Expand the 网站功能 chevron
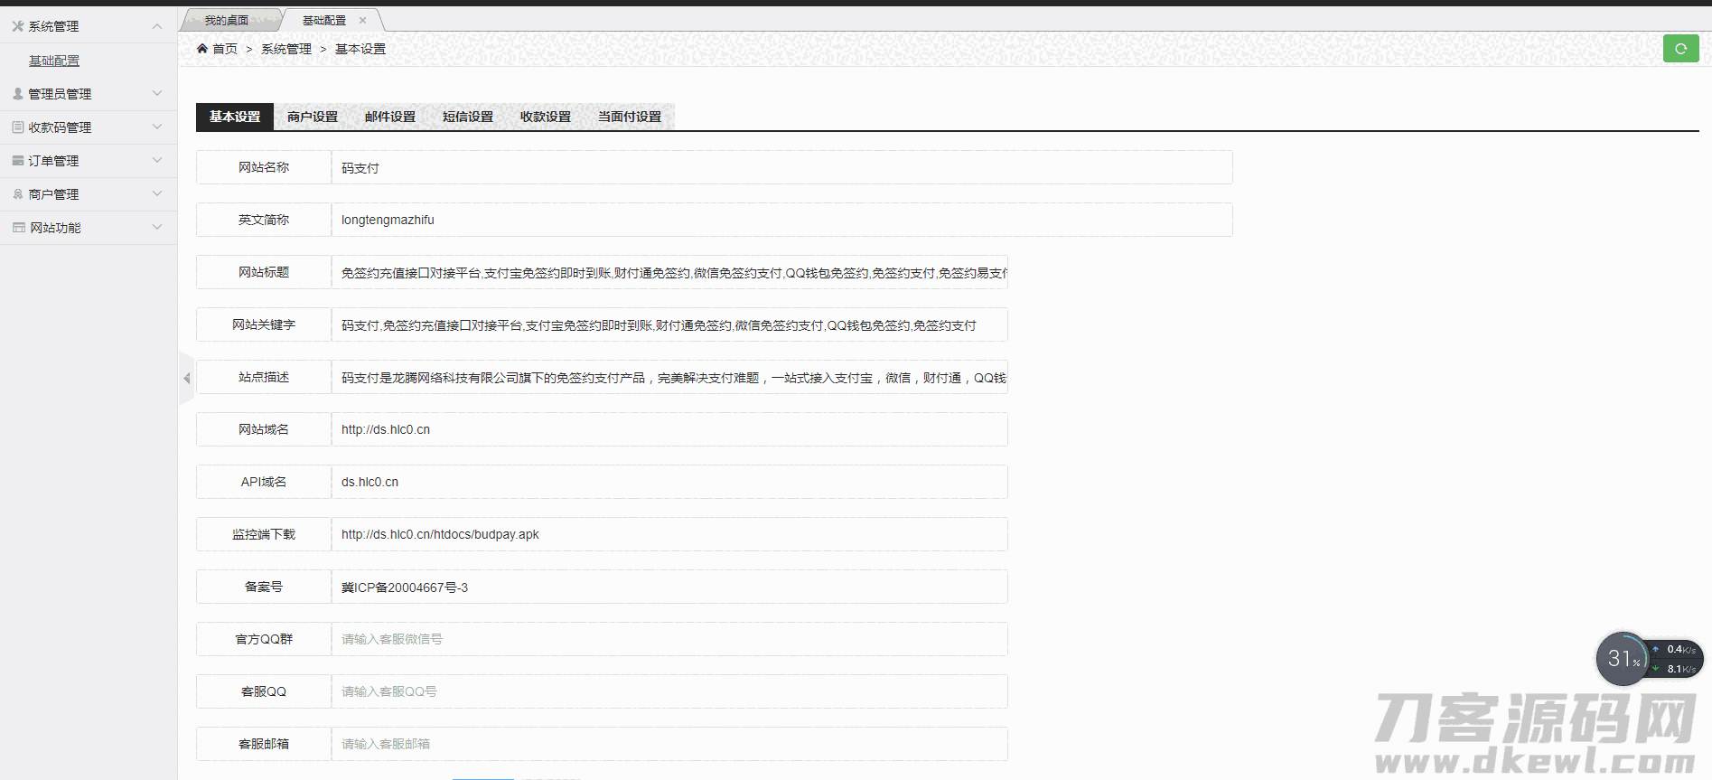This screenshot has width=1712, height=780. click(157, 228)
